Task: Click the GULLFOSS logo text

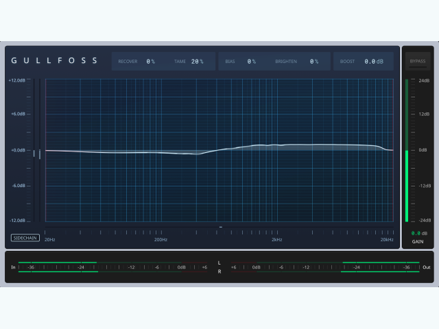Action: (x=54, y=61)
